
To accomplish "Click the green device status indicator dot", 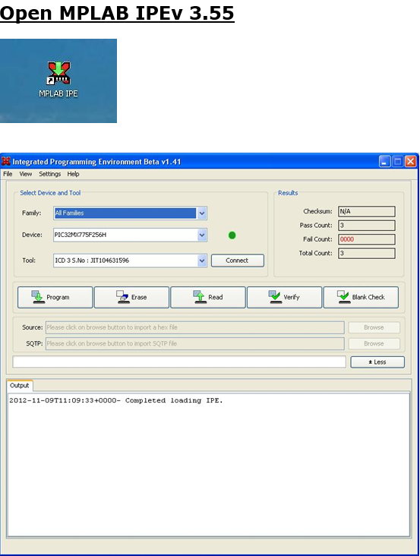I will 232,235.
